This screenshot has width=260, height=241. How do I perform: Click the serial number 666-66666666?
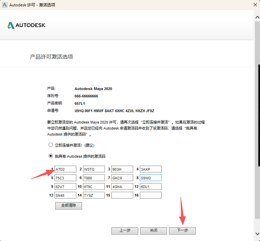86,96
